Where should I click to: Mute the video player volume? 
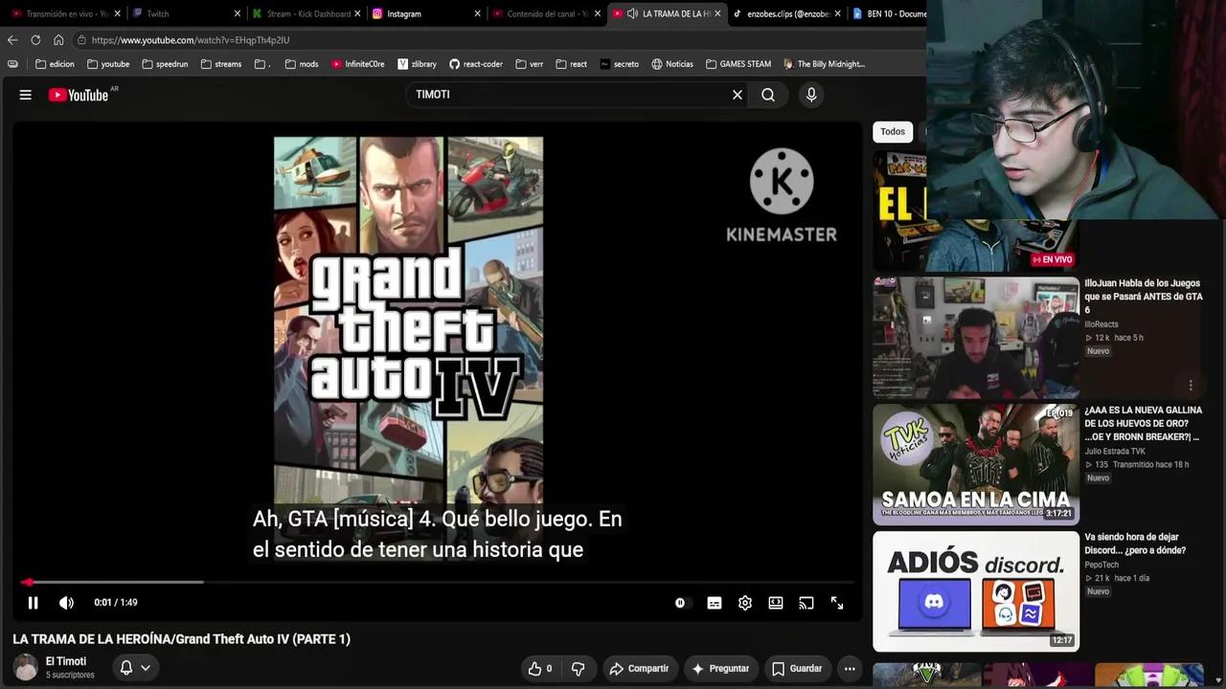[x=66, y=603]
